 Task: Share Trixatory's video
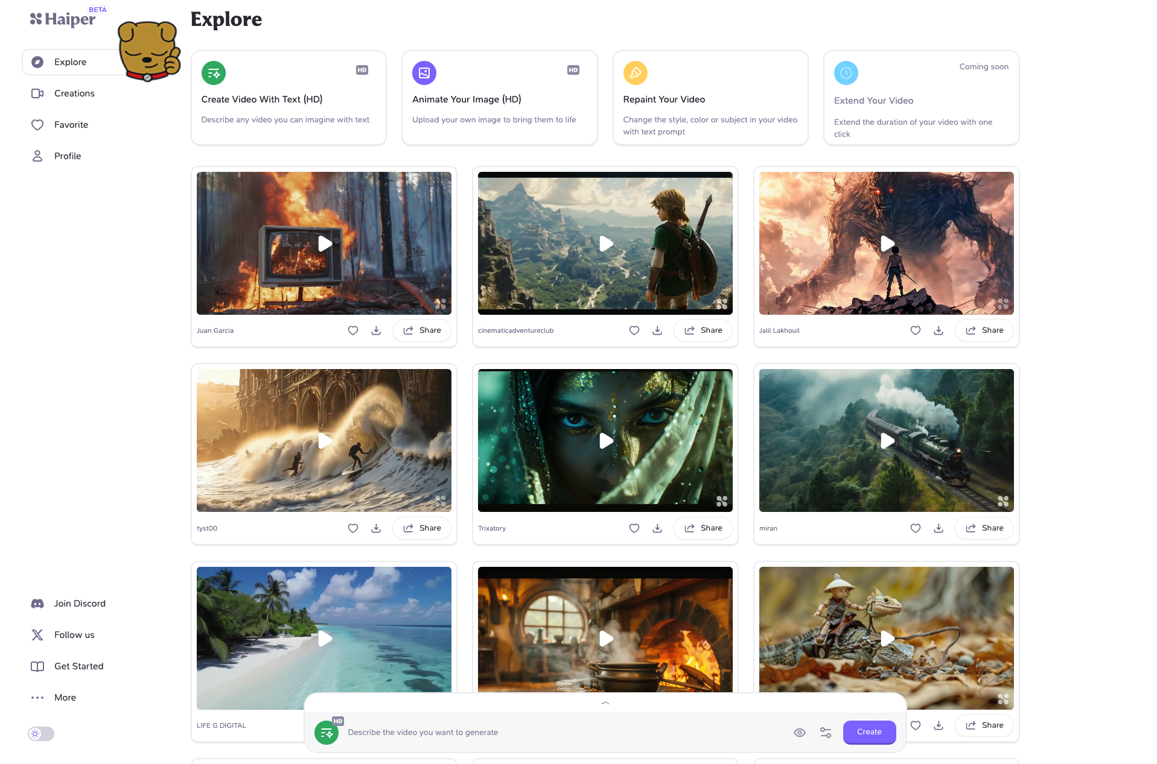coord(703,528)
